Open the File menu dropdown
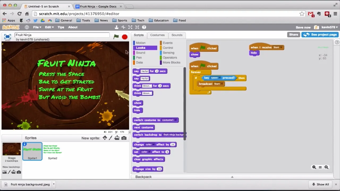The height and width of the screenshot is (191, 340). (37, 27)
